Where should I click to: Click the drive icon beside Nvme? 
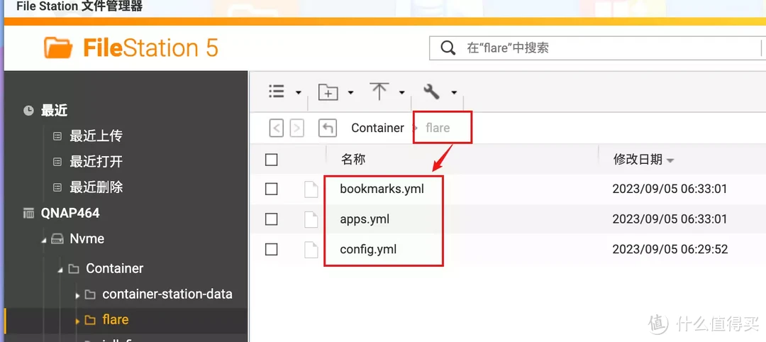click(x=57, y=239)
